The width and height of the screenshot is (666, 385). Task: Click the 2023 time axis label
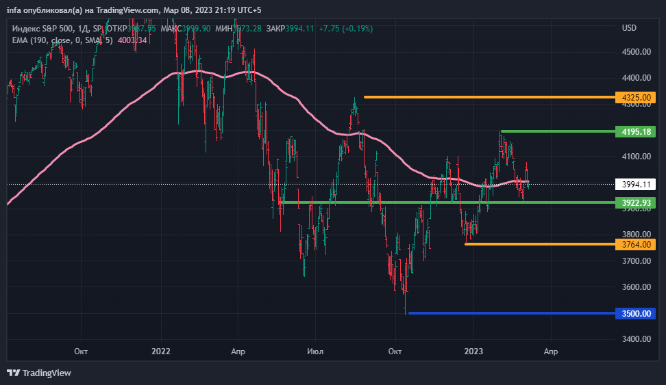[473, 351]
